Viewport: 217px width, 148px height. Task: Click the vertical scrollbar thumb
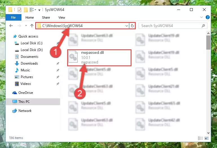(x=208, y=43)
